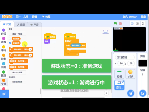The image size is (149, 112).
Task: Click the 按下鼠标? sensing block
Action: 76,45
